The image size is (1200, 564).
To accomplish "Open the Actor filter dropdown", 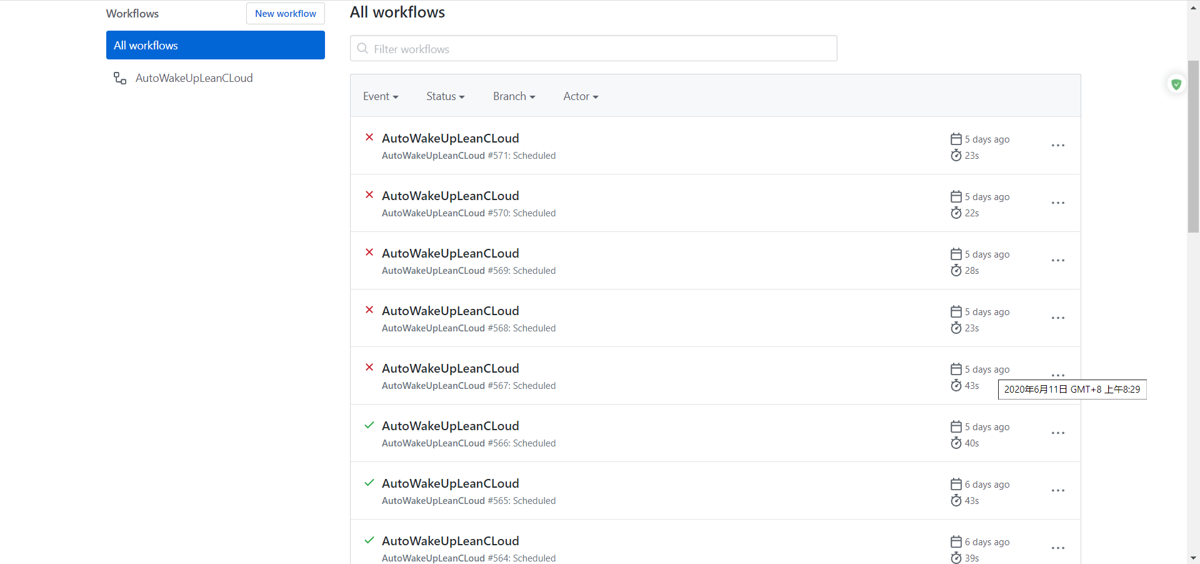I will coord(581,96).
